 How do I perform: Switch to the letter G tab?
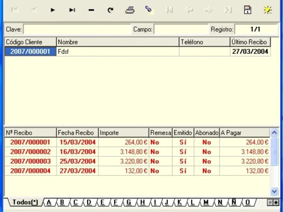point(129,202)
